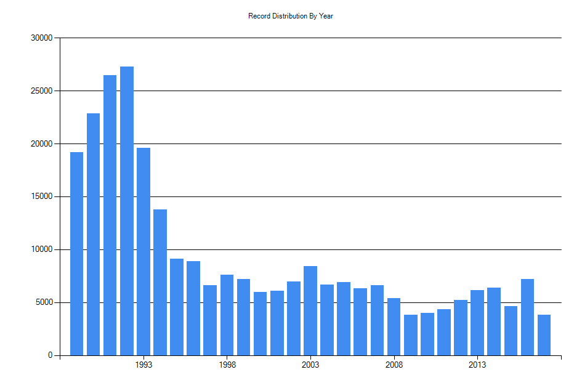
Task: Select the 10000 y-axis label
Action: pyautogui.click(x=42, y=249)
